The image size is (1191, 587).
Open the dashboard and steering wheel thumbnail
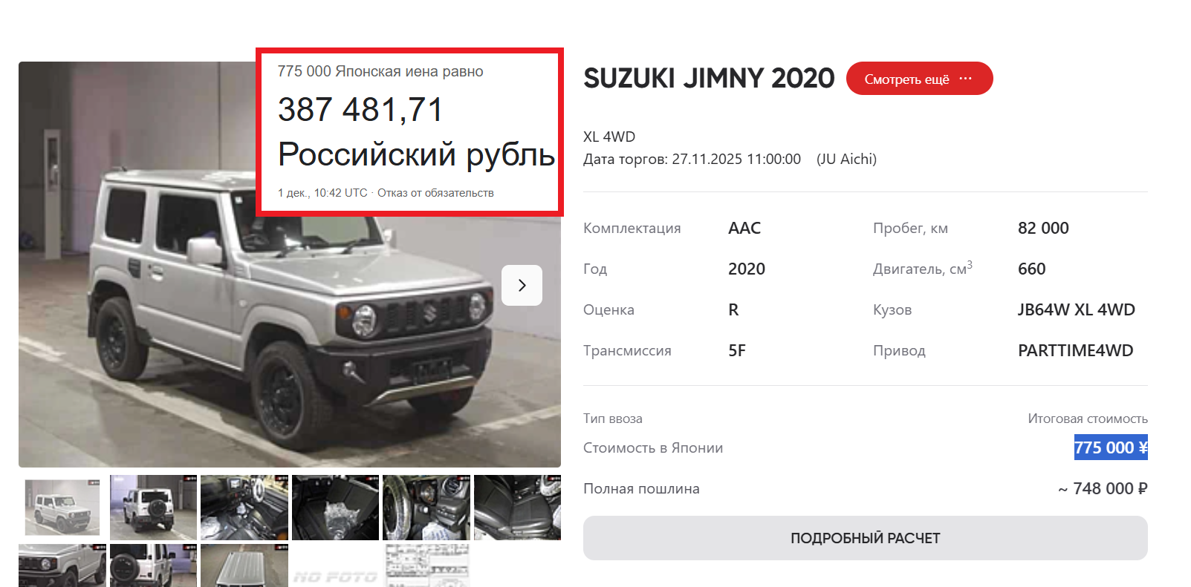tap(426, 508)
